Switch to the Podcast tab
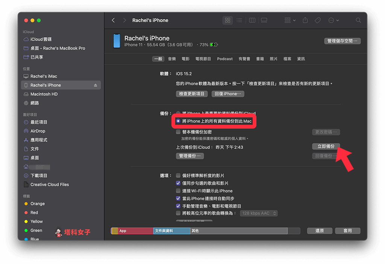The width and height of the screenshot is (385, 264). point(225,59)
